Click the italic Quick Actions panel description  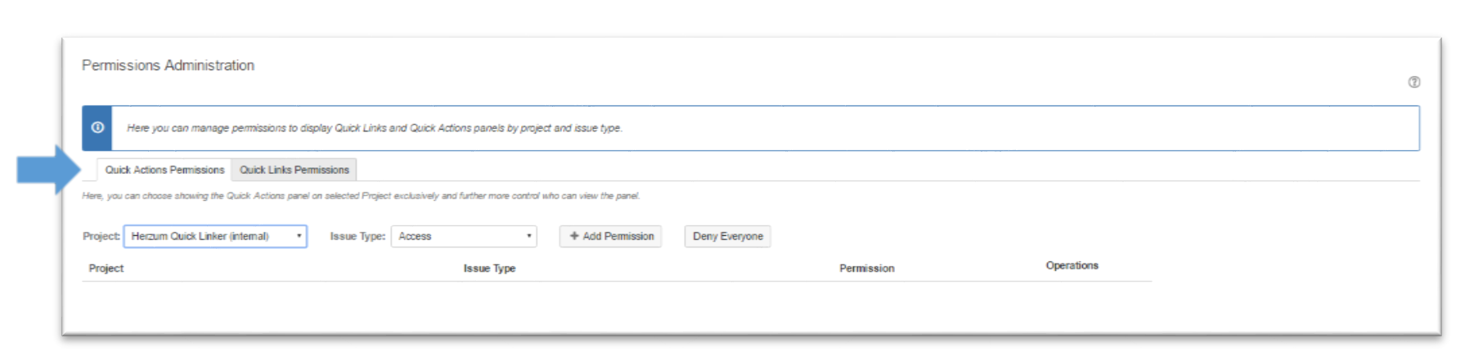pyautogui.click(x=360, y=196)
